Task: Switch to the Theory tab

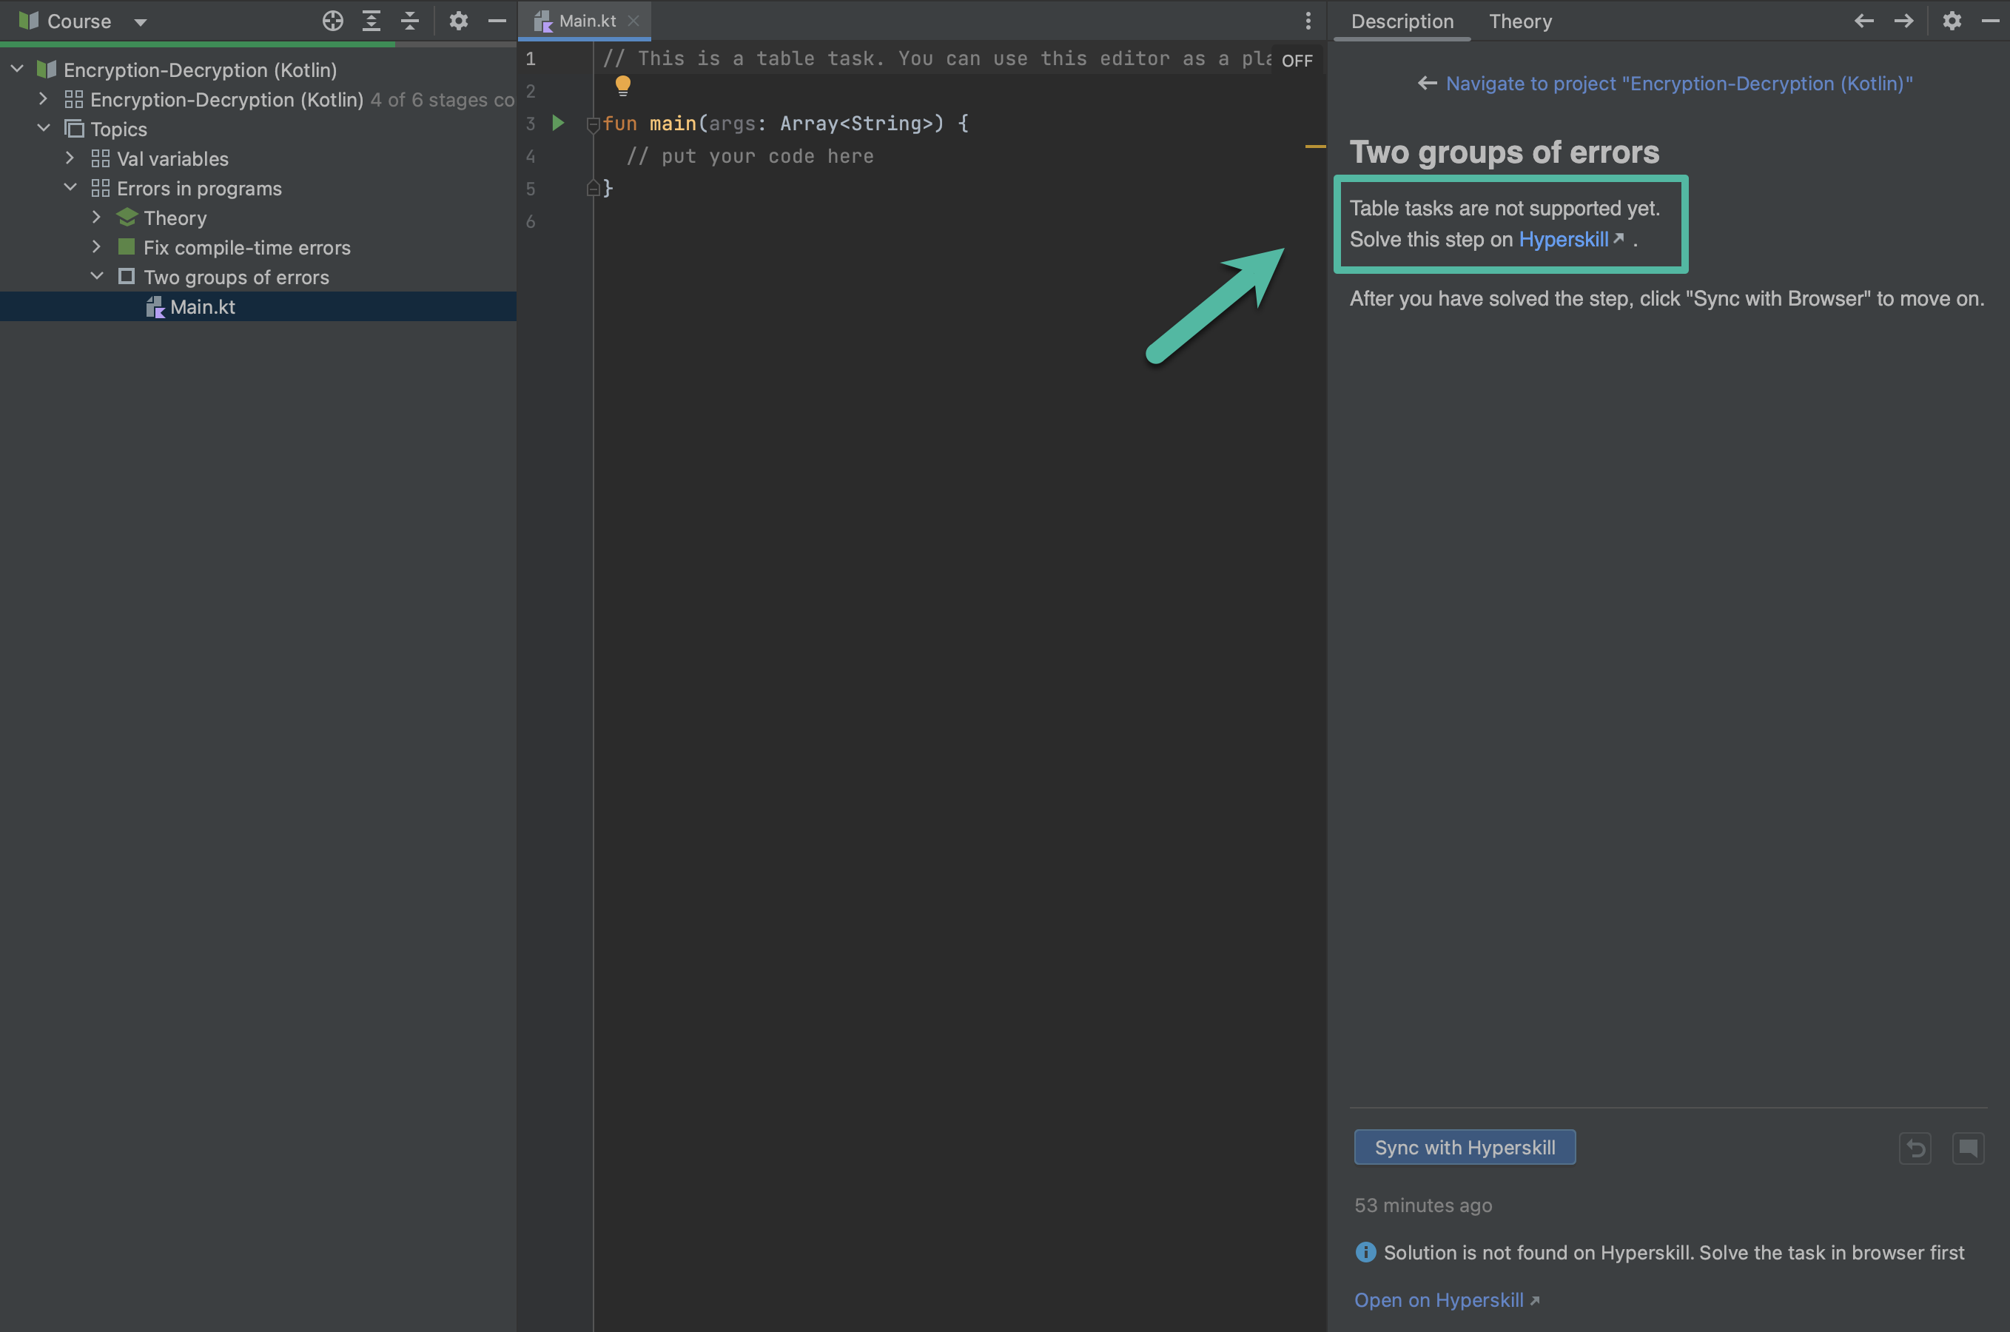Action: tap(1520, 21)
